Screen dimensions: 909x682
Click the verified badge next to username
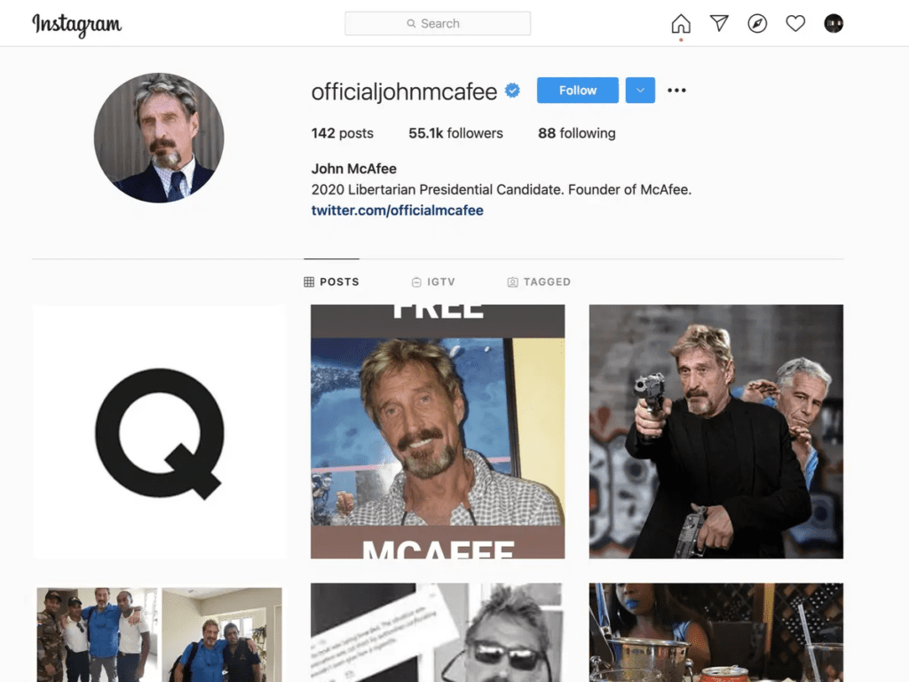point(512,90)
